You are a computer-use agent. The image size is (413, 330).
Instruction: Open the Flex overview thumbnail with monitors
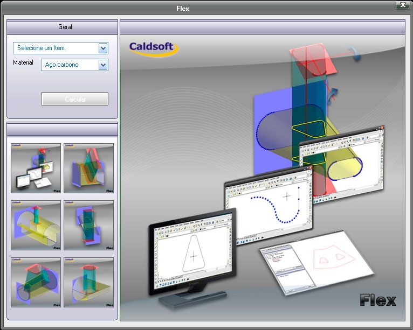(x=36, y=168)
